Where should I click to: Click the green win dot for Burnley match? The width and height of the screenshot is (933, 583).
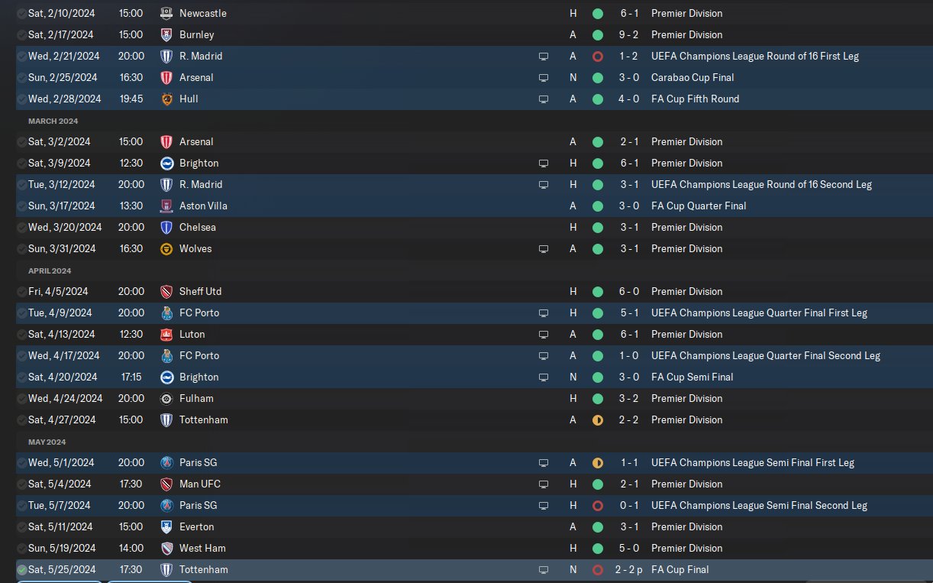(597, 34)
